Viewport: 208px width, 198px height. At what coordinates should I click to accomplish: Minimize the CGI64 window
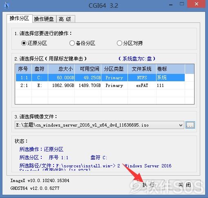pyautogui.click(x=171, y=5)
